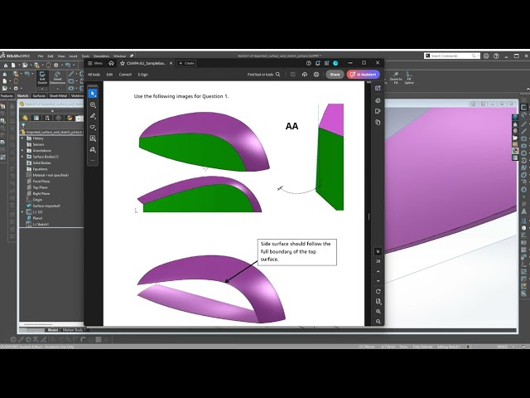Expand the History folder in tree

pos(22,138)
